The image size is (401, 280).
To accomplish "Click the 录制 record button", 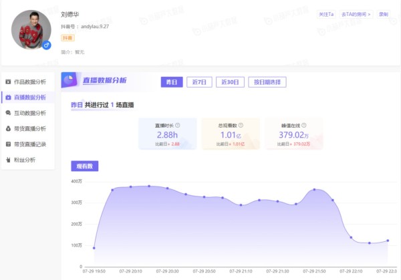I will click(384, 14).
